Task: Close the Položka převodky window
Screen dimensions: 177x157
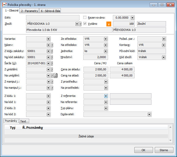Action: click(170, 5)
